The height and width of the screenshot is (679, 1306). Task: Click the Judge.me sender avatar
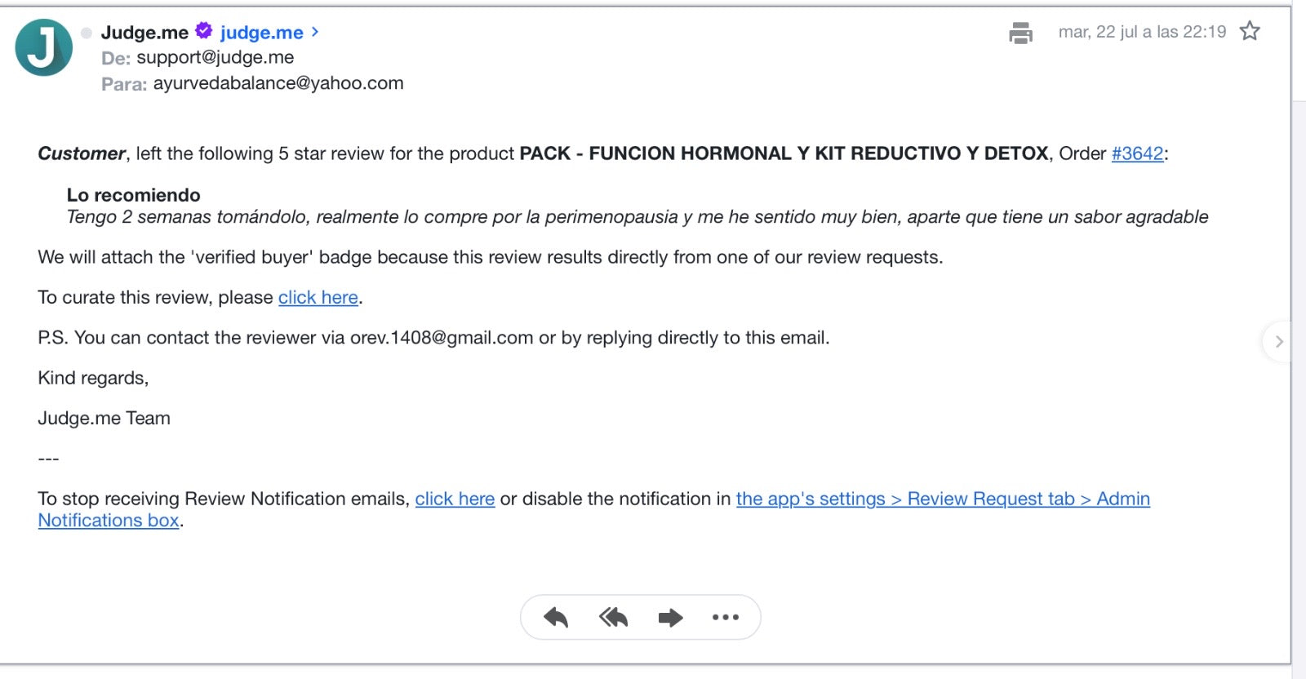click(x=43, y=47)
